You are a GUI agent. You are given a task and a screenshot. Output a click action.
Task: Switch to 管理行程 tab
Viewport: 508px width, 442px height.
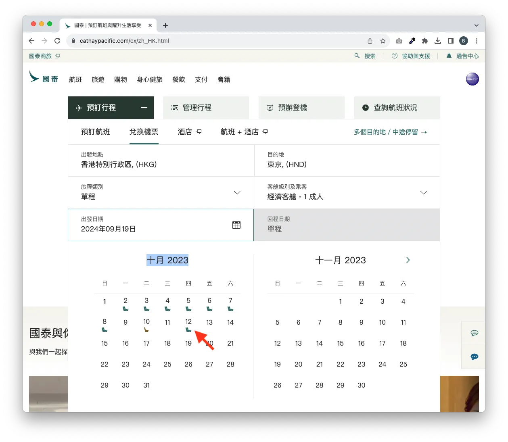coord(206,108)
